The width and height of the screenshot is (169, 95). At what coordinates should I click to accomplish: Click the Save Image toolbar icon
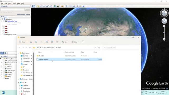coord(77,6)
